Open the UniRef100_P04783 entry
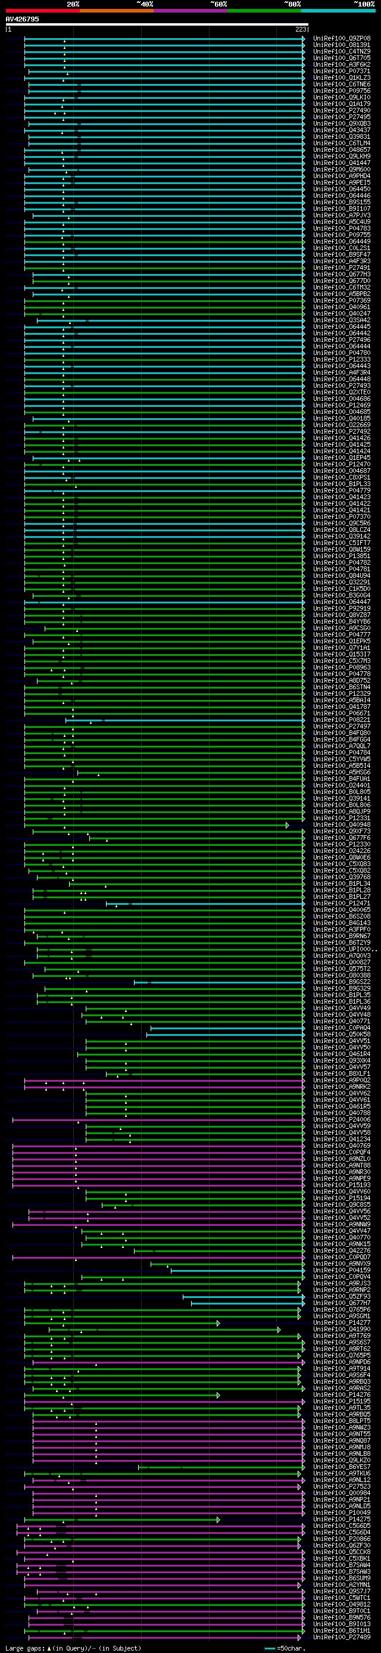 tap(342, 229)
